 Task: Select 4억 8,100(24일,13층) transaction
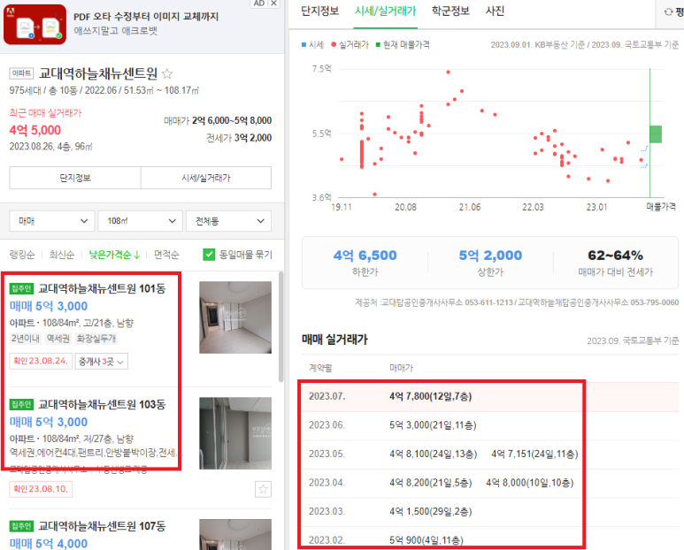pyautogui.click(x=434, y=455)
